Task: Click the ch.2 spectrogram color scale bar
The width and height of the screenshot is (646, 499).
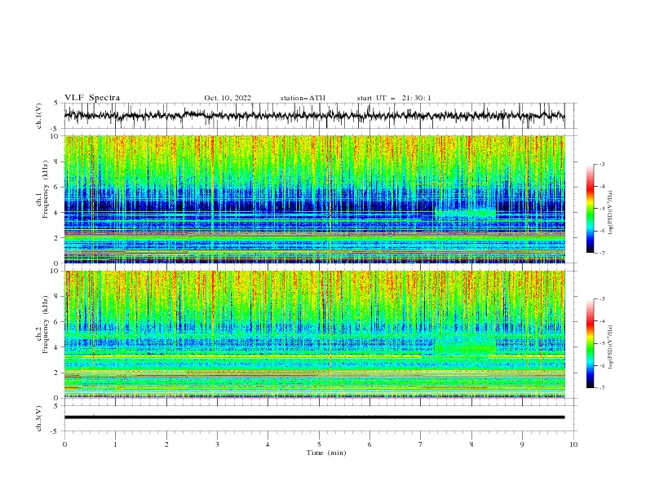Action: [590, 343]
